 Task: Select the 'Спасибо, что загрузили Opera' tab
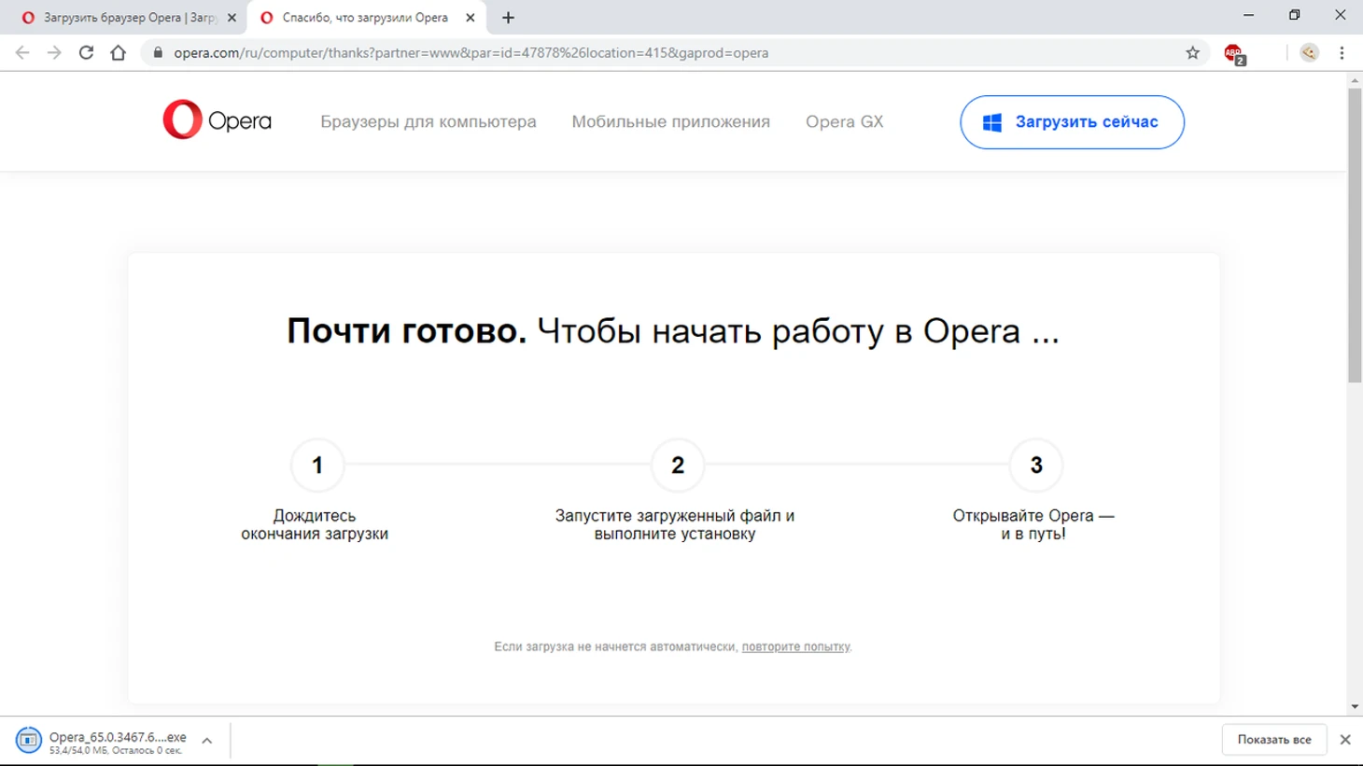click(365, 18)
